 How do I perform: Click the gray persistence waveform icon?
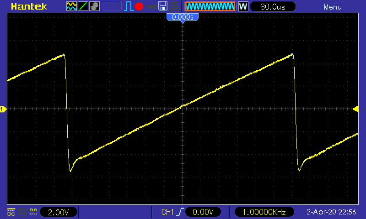click(x=94, y=6)
